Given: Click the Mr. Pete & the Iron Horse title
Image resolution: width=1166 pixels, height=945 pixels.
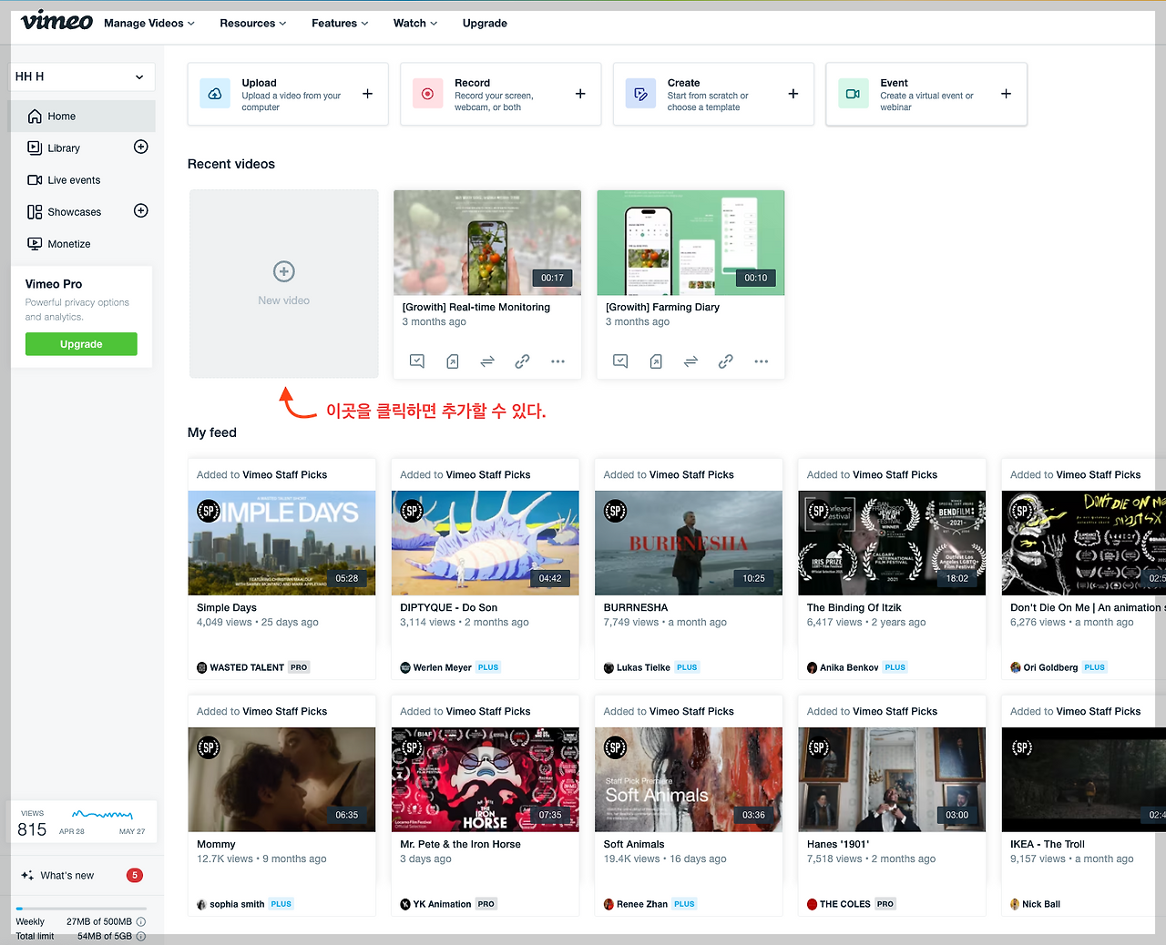Looking at the screenshot, I should (461, 845).
